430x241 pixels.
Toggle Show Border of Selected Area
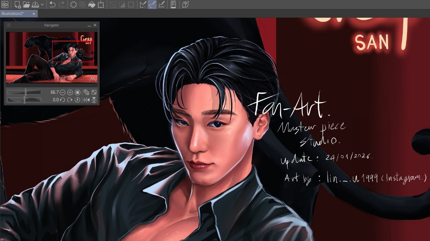click(x=131, y=5)
